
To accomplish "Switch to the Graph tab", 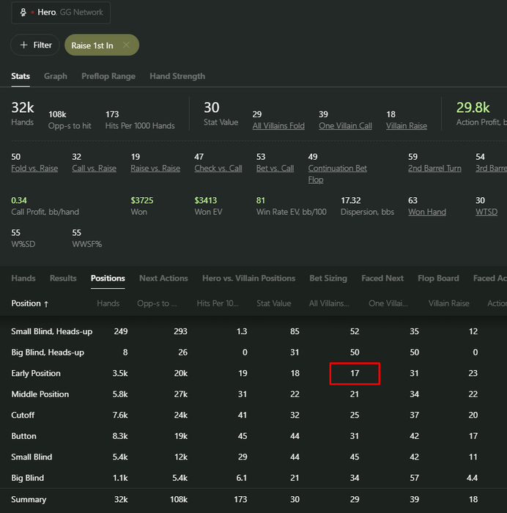I will [x=56, y=76].
